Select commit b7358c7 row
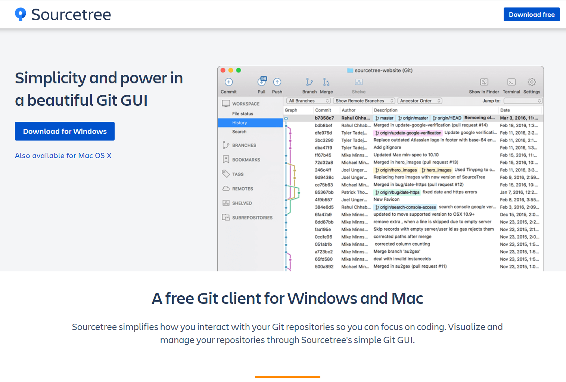Image resolution: width=566 pixels, height=382 pixels. pyautogui.click(x=413, y=118)
